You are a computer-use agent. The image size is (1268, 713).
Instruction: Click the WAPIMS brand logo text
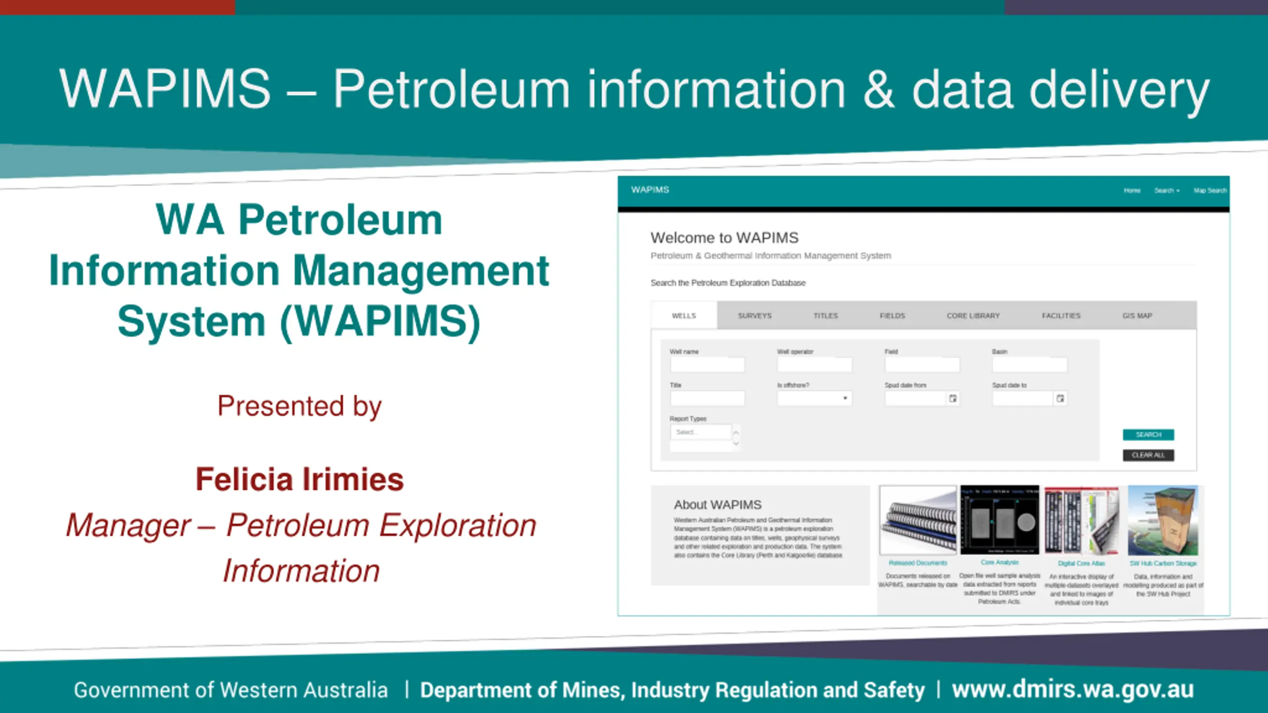point(650,190)
